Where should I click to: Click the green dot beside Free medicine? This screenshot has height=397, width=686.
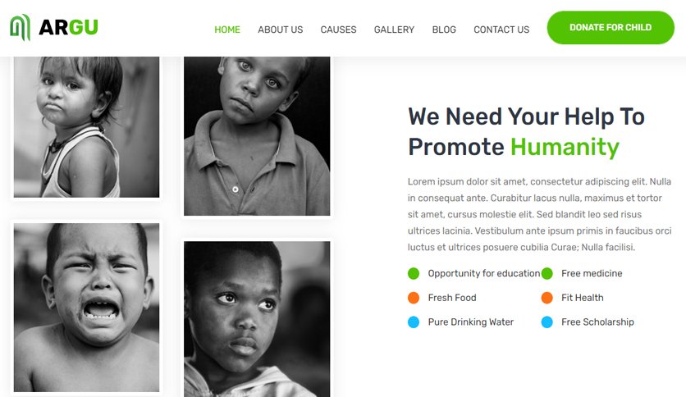547,274
